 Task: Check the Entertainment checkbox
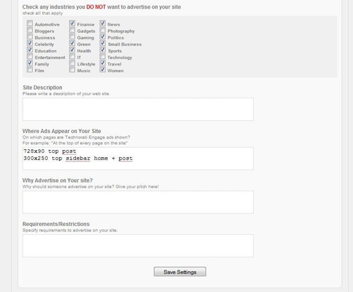(30, 56)
